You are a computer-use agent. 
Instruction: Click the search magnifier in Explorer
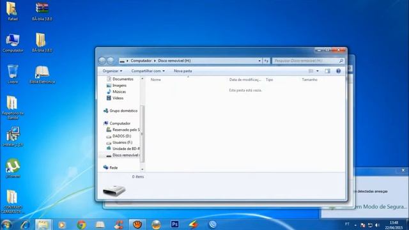341,61
